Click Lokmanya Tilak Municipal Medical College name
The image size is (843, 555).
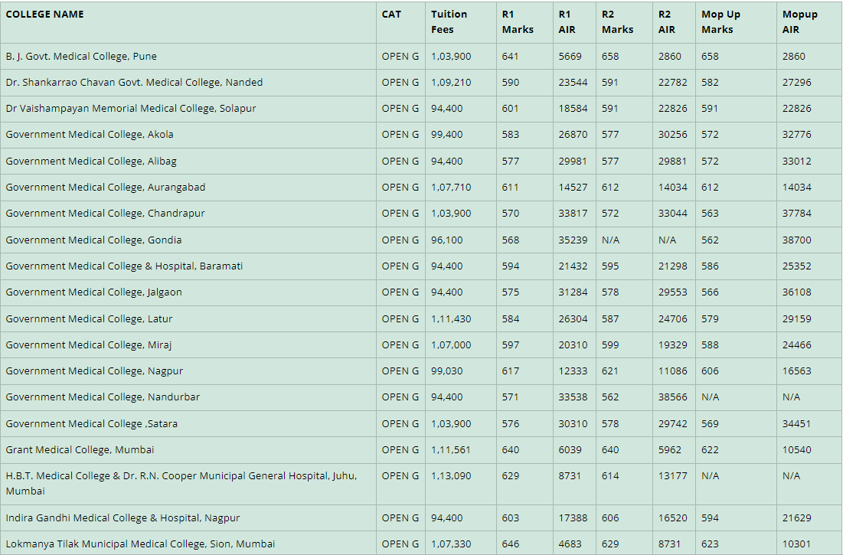[140, 544]
